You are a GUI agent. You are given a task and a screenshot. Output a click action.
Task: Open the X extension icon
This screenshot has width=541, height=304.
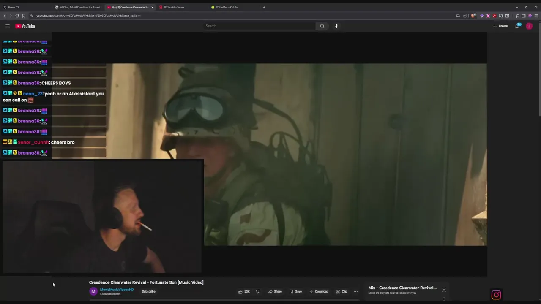488,16
